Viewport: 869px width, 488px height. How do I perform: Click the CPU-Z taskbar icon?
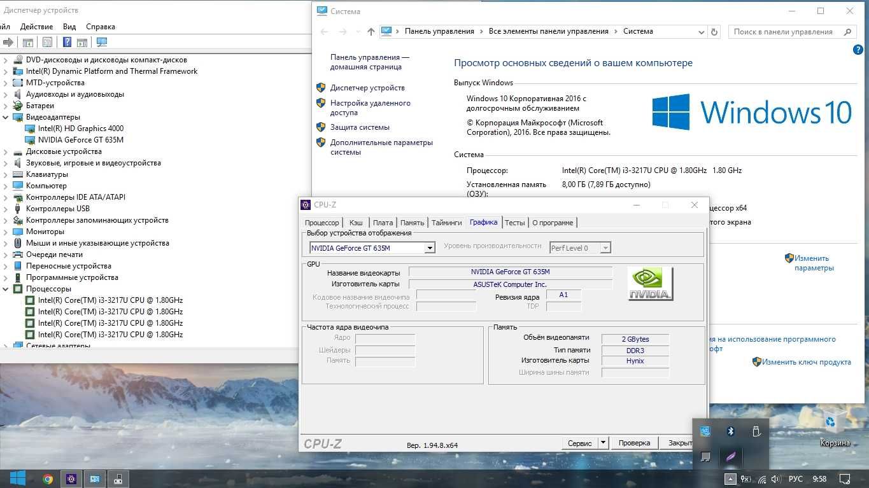pyautogui.click(x=72, y=479)
